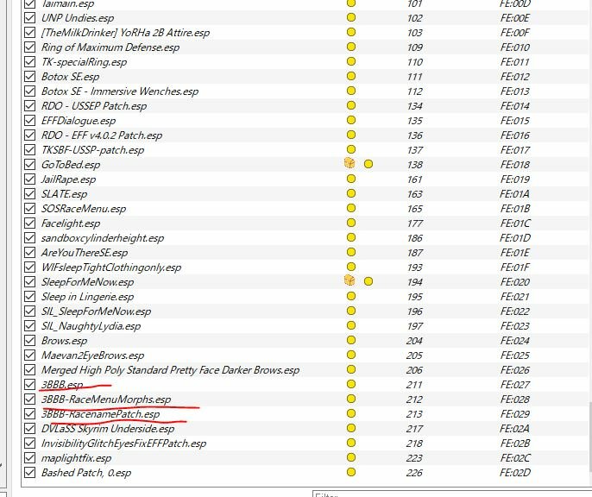This screenshot has height=497, width=592.
Task: Click mod index FE:02D
Action: 515,473
